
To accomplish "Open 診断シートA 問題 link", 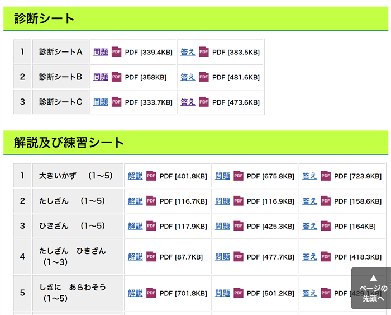I will pyautogui.click(x=101, y=52).
